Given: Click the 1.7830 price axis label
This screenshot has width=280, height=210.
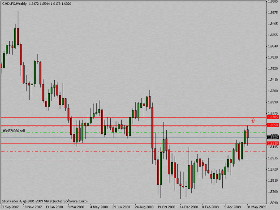Looking at the screenshot, I should [273, 57].
